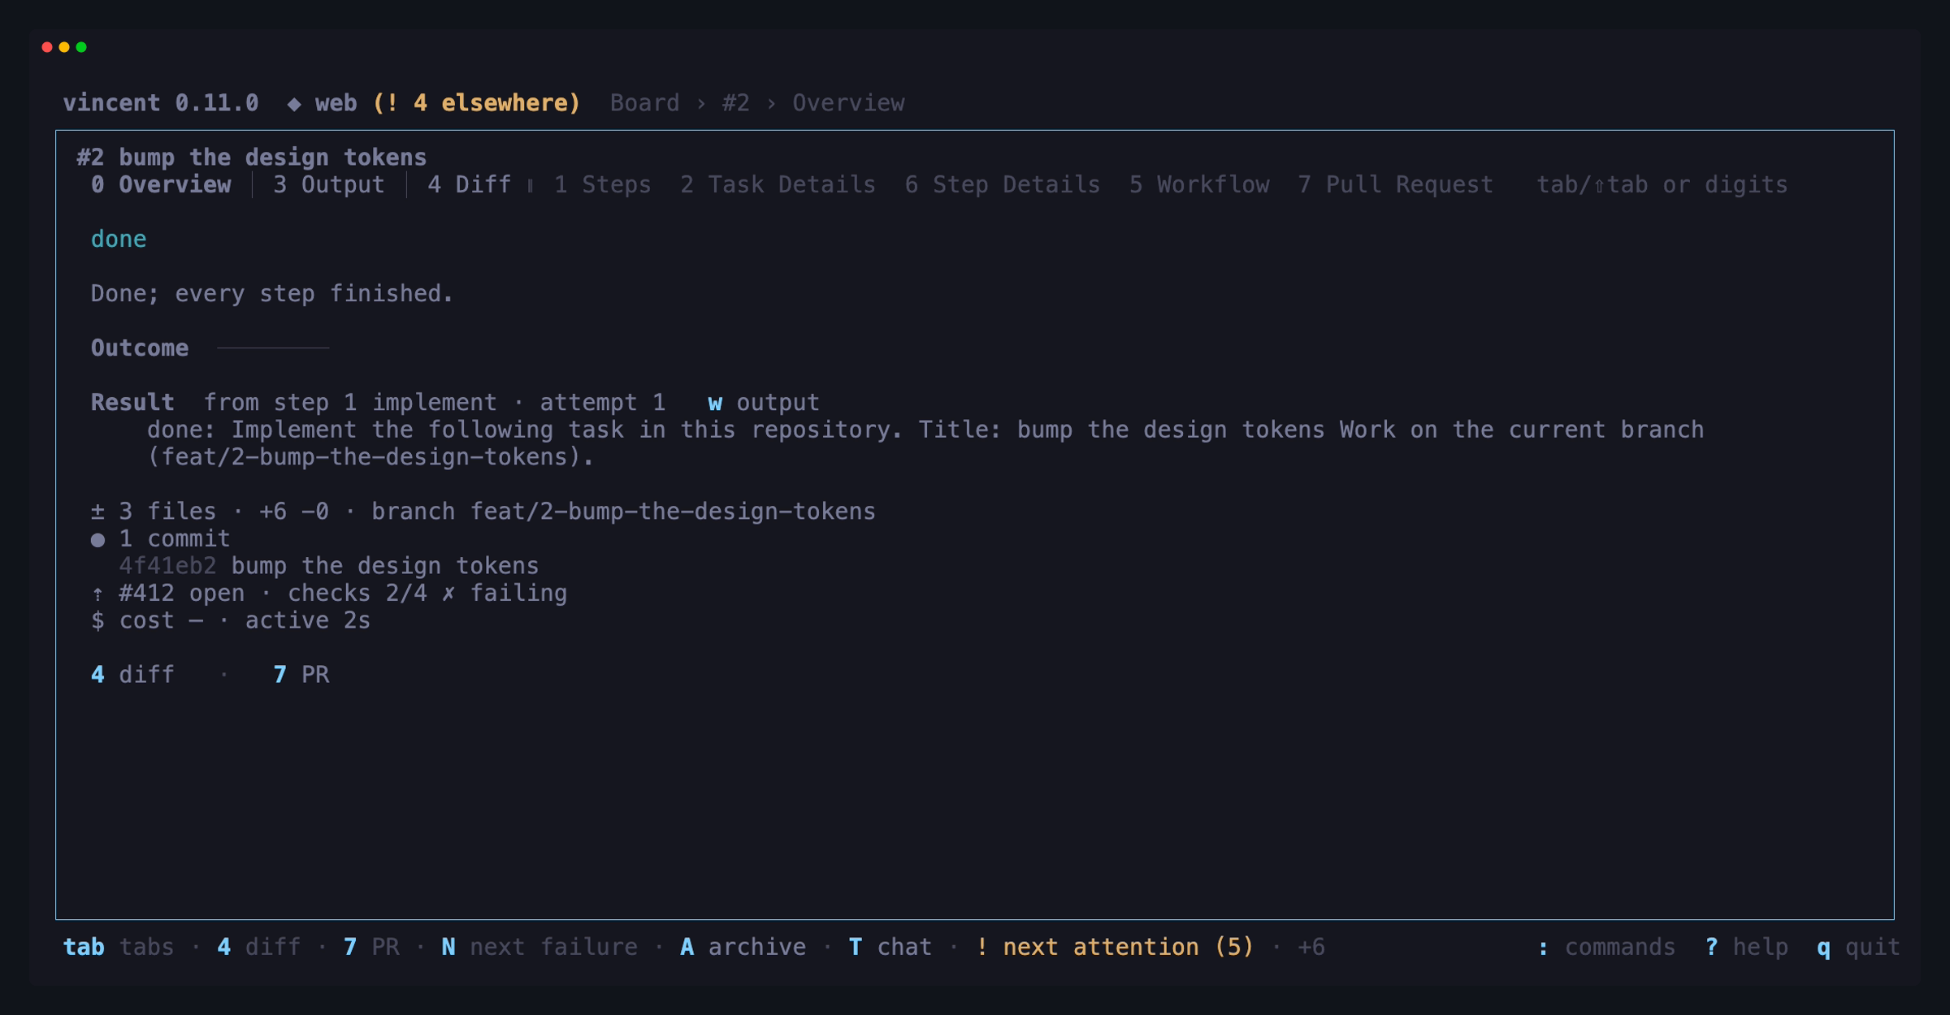The image size is (1950, 1015).
Task: Click the Overview breadcrumb entry
Action: [848, 103]
